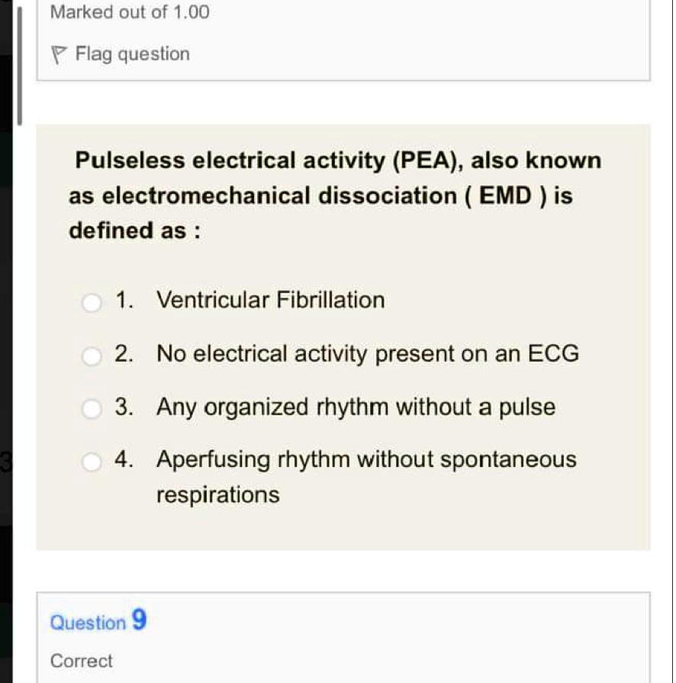Viewport: 676px width, 683px height.
Task: Select radio for Any organized rhythm without pulse
Action: click(x=92, y=410)
